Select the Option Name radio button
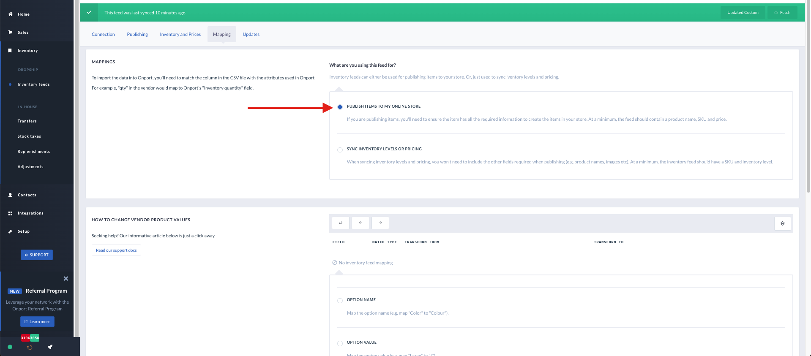 click(340, 301)
